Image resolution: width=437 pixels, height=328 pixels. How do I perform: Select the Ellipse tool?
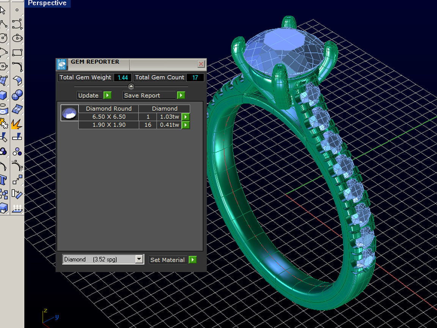pyautogui.click(x=17, y=38)
